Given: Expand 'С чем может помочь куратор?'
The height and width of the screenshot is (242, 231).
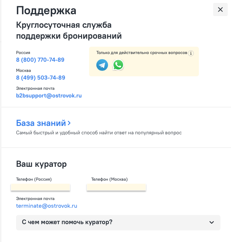Looking at the screenshot, I should (x=118, y=223).
